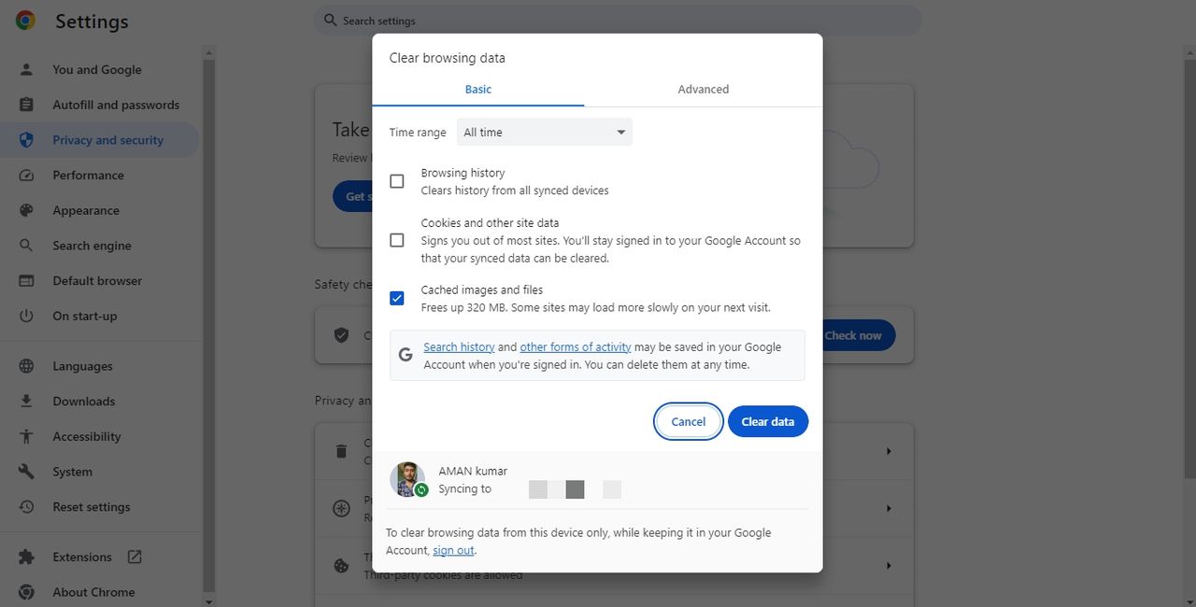The height and width of the screenshot is (607, 1196).
Task: Click the cookie icon in the privacy list
Action: 342,565
